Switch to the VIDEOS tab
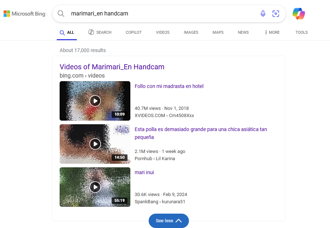330x228 pixels. [163, 32]
